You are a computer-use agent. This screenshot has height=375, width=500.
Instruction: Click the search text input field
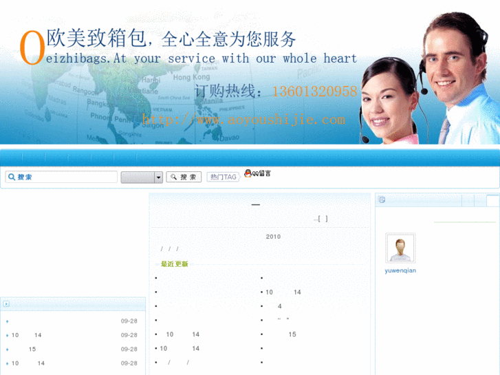[x=61, y=177]
